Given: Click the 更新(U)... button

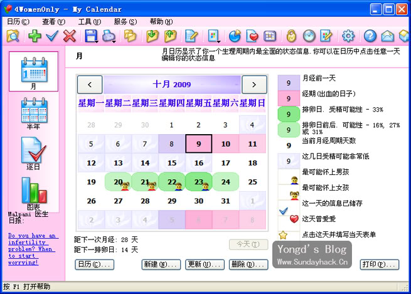Looking at the screenshot, I should point(205,265).
